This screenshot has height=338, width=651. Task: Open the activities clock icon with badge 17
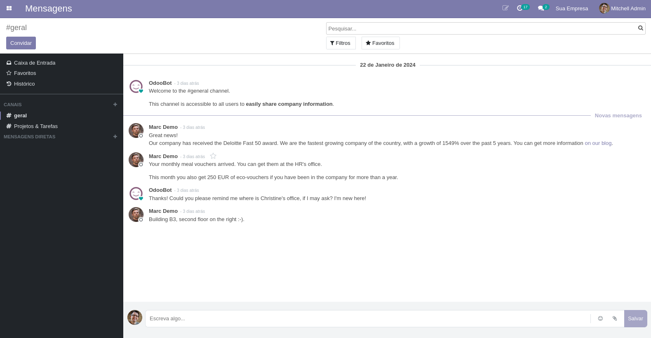pyautogui.click(x=522, y=8)
